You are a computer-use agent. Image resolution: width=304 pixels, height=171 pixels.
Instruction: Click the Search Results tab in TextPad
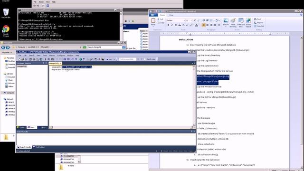coord(24,147)
